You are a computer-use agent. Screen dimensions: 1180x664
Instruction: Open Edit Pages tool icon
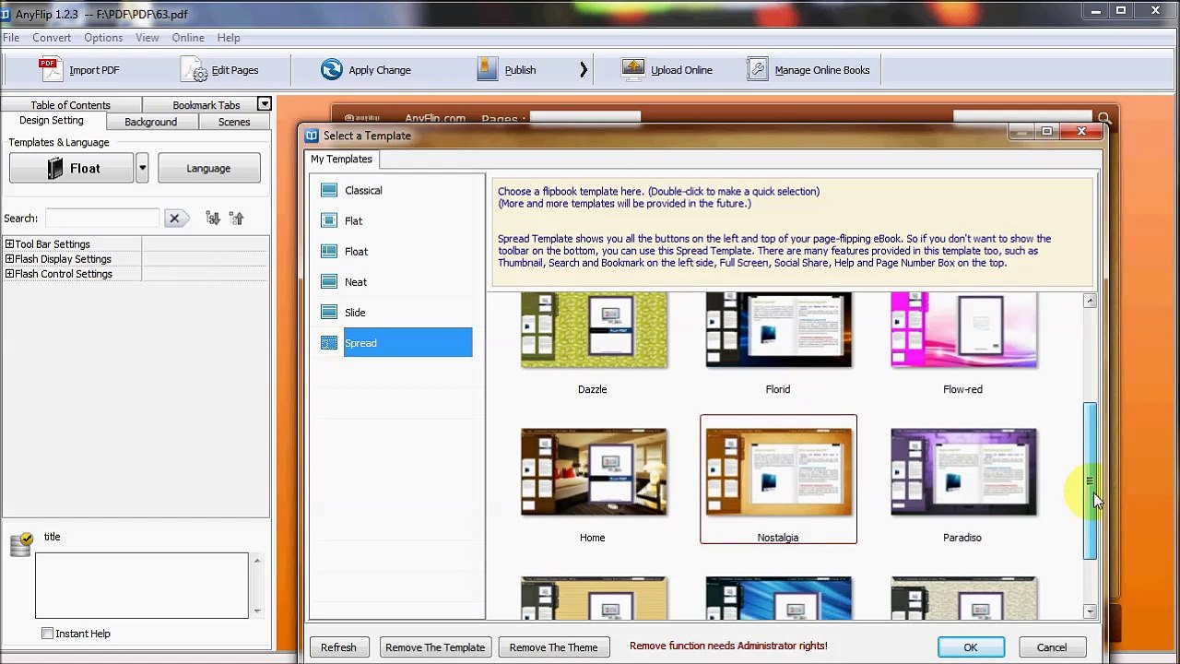pos(194,69)
